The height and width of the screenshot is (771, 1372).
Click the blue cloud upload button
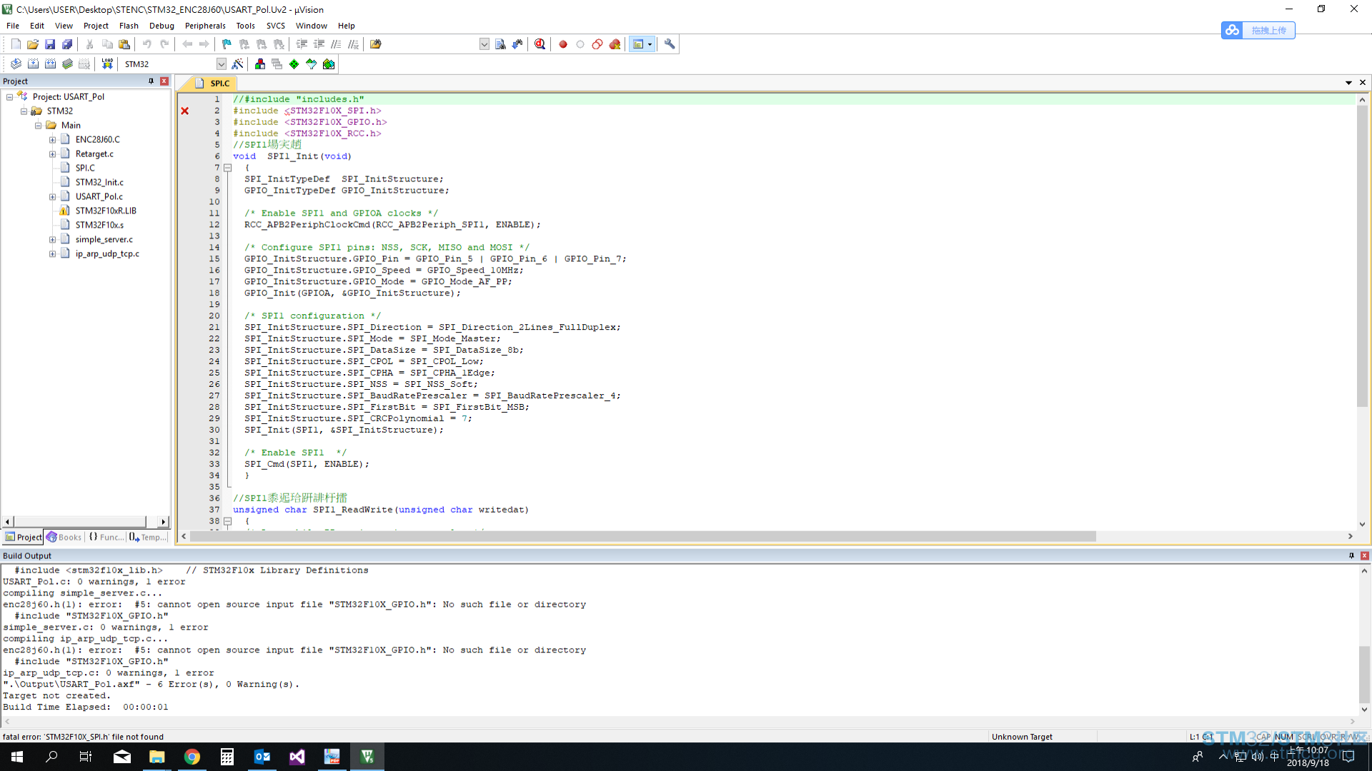coord(1258,30)
